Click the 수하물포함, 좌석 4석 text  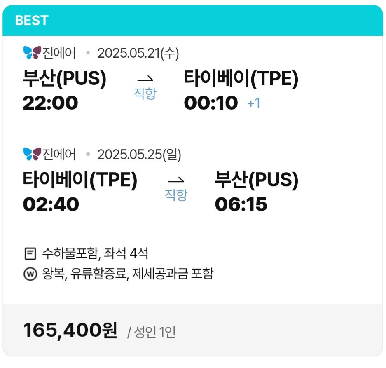(95, 253)
